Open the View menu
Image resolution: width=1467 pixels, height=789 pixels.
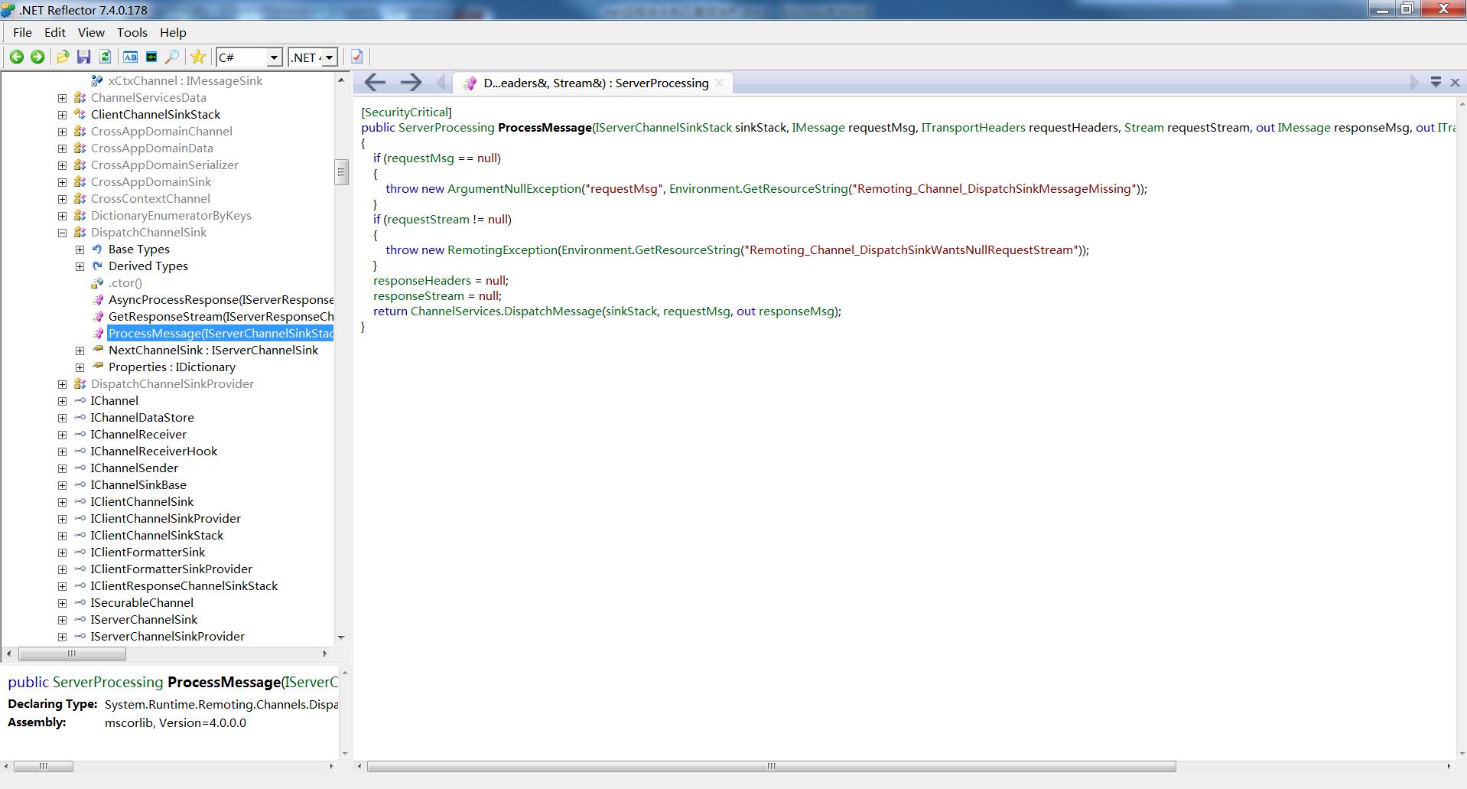pyautogui.click(x=90, y=32)
